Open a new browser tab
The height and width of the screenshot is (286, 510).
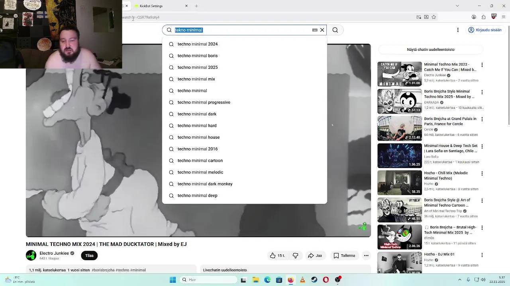click(196, 6)
